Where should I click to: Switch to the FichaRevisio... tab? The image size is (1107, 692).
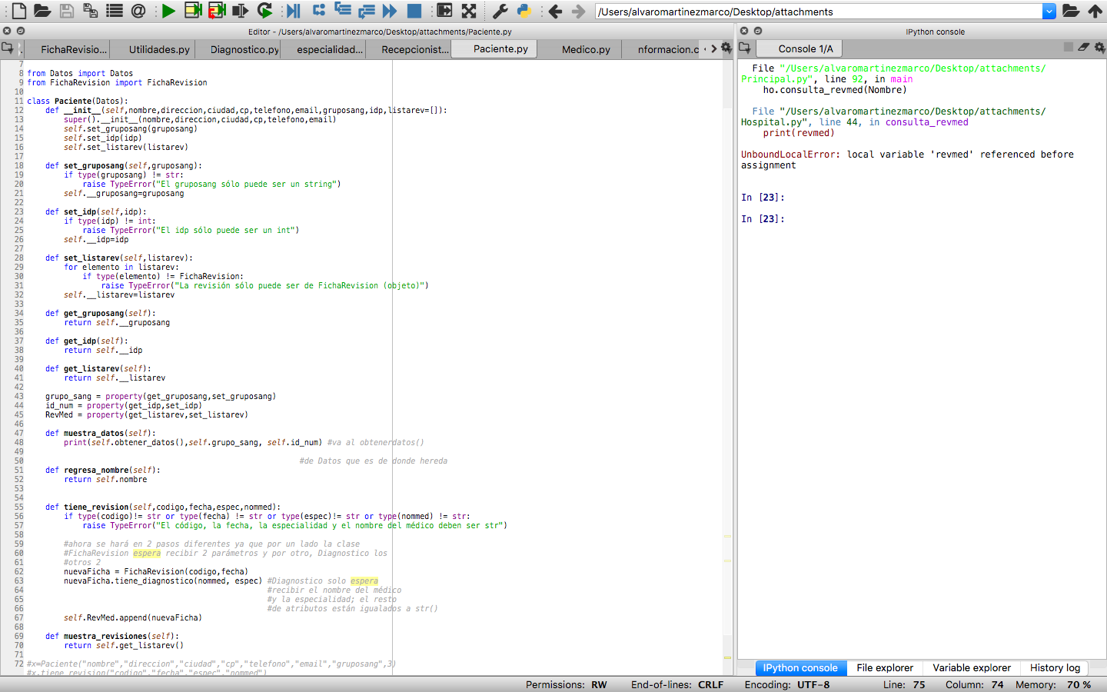click(74, 49)
